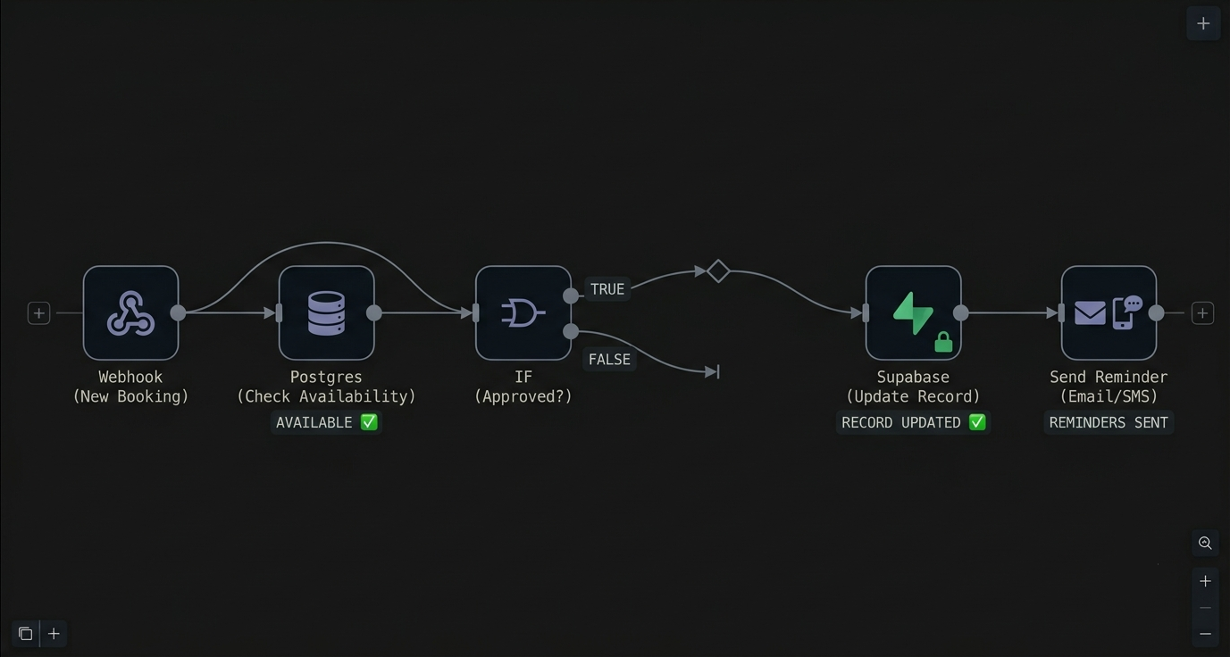Click the plus beside the copy icon
This screenshot has height=657, width=1230.
[x=54, y=634]
